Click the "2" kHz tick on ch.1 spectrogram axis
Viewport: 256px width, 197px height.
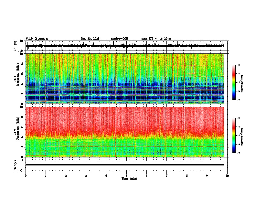[22, 94]
